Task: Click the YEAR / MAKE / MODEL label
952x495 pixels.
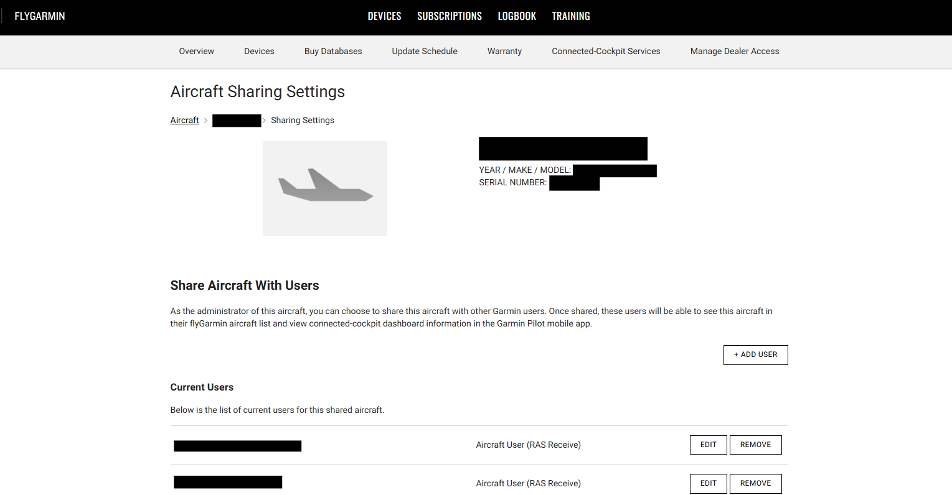Action: tap(525, 170)
